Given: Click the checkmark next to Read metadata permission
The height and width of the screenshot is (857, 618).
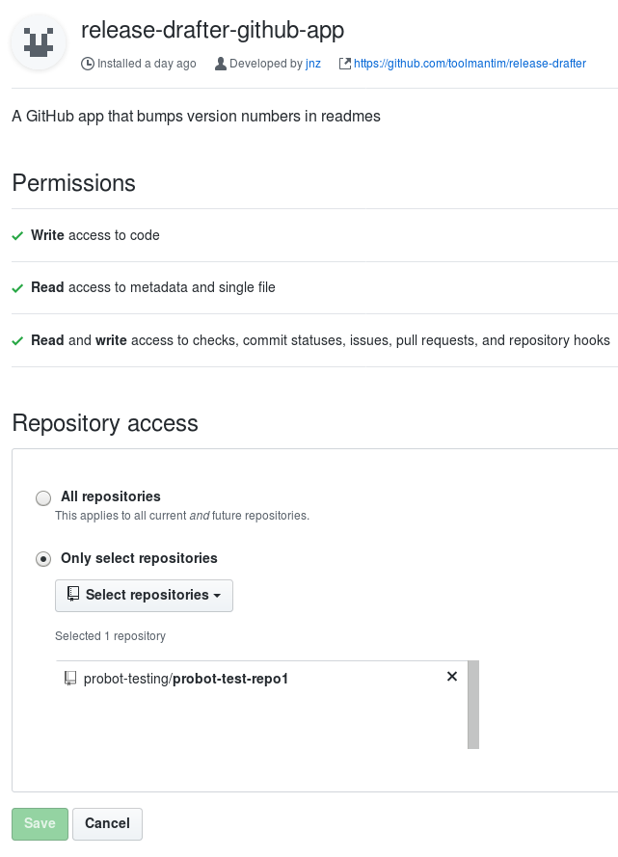Looking at the screenshot, I should coord(17,287).
